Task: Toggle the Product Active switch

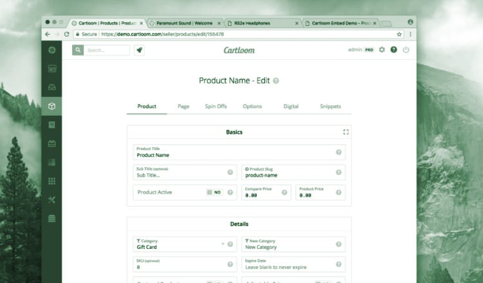Action: click(213, 192)
